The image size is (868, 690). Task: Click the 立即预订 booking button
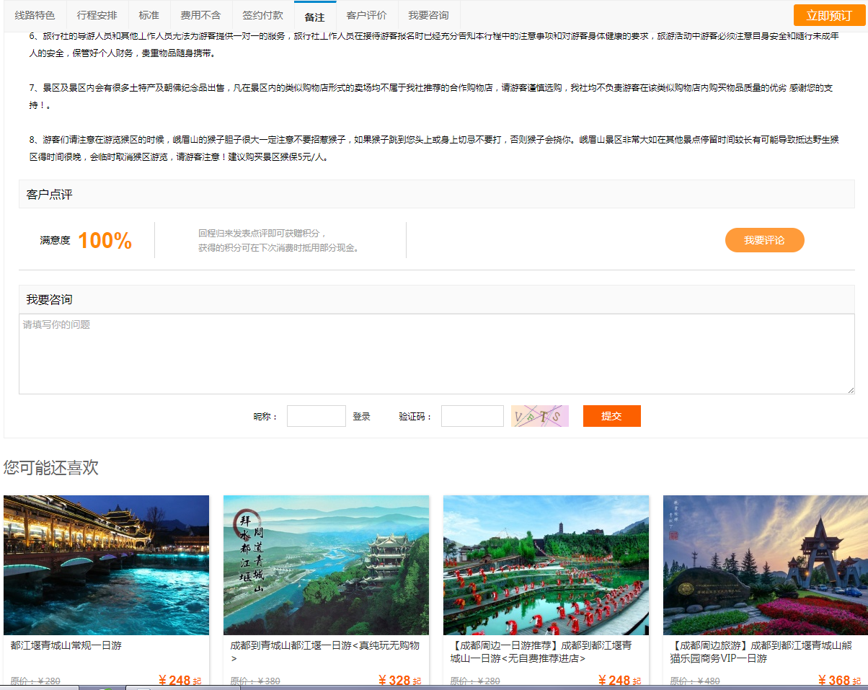coord(829,15)
